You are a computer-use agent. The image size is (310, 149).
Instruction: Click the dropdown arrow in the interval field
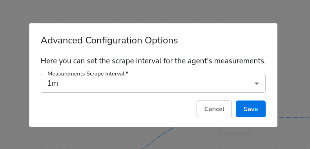click(x=257, y=84)
